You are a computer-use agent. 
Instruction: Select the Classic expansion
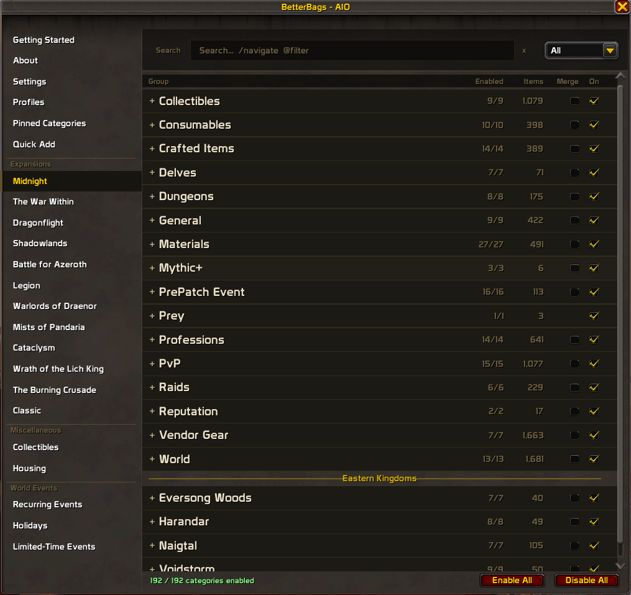pos(27,410)
